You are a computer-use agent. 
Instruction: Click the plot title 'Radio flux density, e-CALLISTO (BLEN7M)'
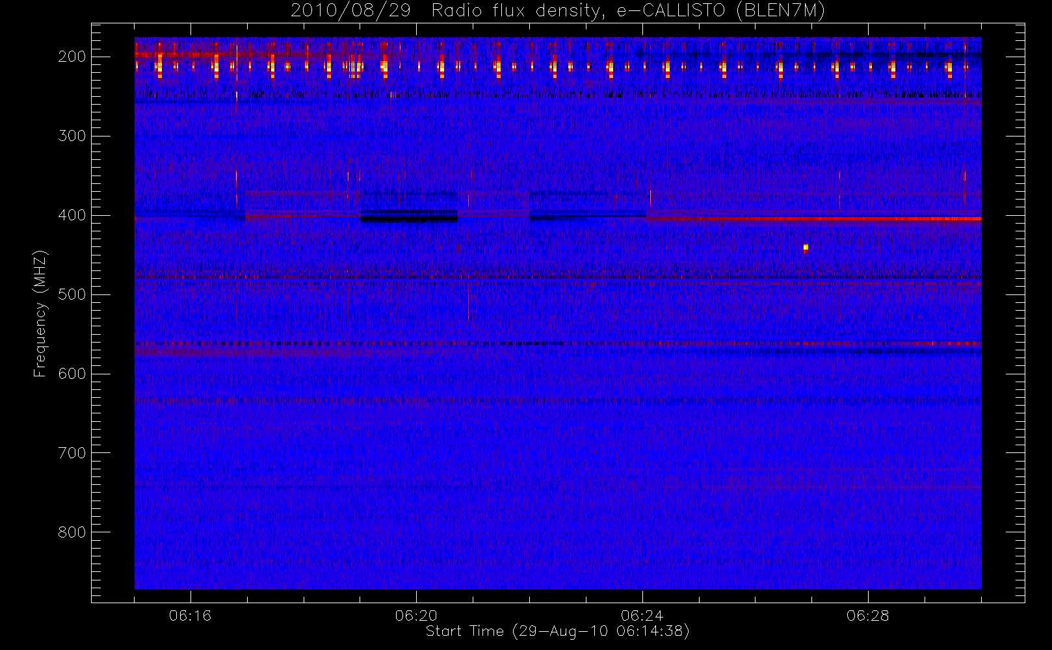coord(628,11)
